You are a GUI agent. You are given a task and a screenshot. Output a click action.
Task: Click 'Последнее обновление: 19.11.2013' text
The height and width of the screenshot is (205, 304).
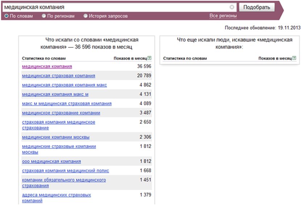pyautogui.click(x=263, y=28)
